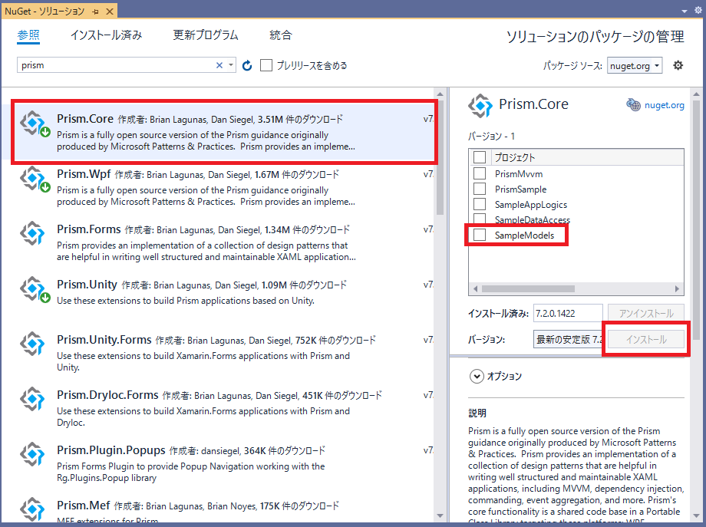
Task: Open the nuget.org link in details pane
Action: click(x=664, y=105)
